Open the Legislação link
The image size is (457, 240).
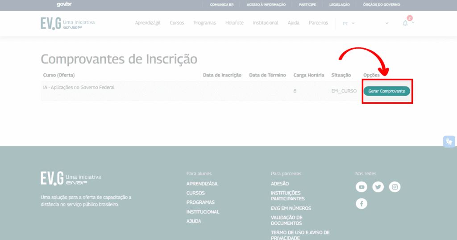[340, 4]
